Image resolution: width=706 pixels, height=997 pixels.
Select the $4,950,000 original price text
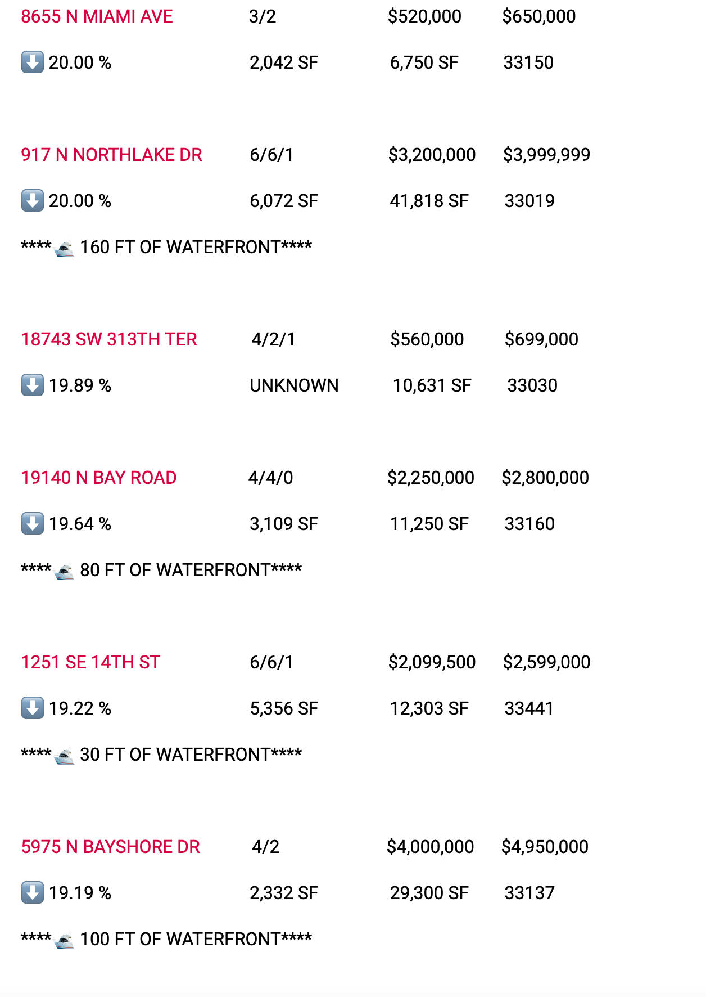click(545, 847)
